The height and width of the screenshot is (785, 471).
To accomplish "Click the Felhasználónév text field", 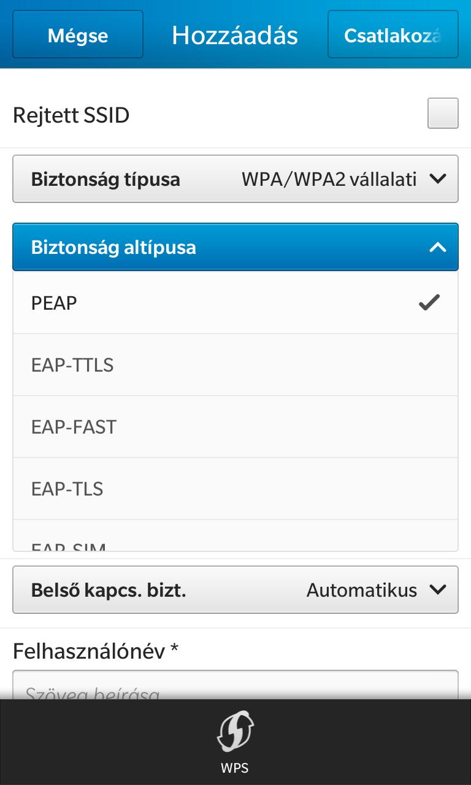I will pos(235,687).
